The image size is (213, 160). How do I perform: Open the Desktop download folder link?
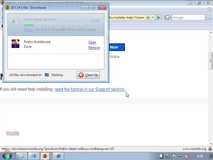[57, 75]
